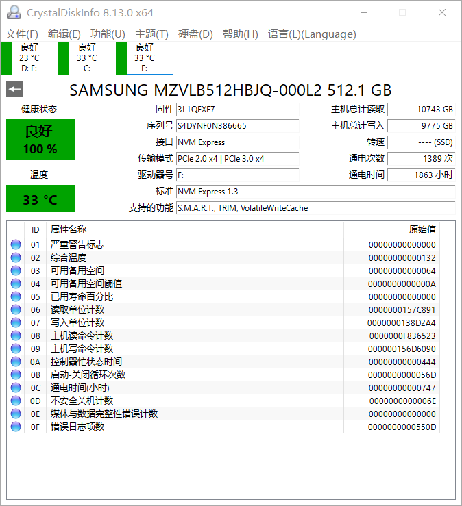Click status orb for 04 可用备用空间阈值
462x506 pixels.
click(16, 283)
